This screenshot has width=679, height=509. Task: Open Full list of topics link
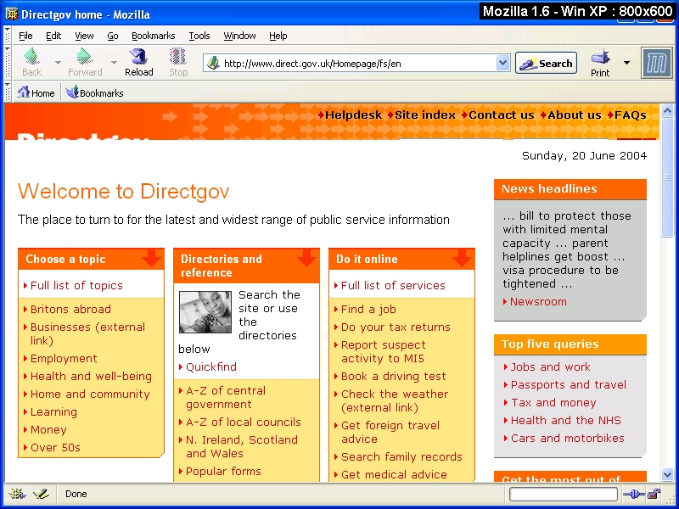(x=76, y=285)
